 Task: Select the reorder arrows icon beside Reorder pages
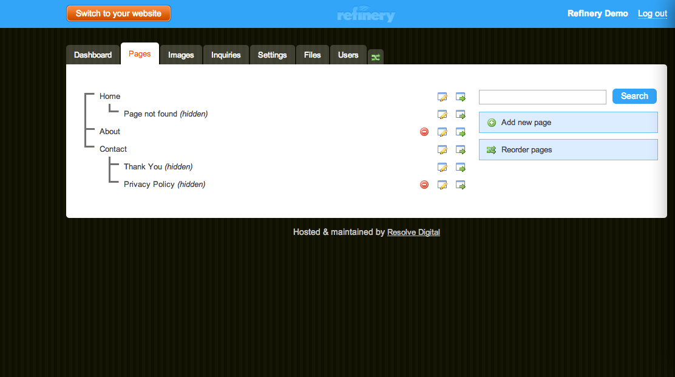coord(491,149)
